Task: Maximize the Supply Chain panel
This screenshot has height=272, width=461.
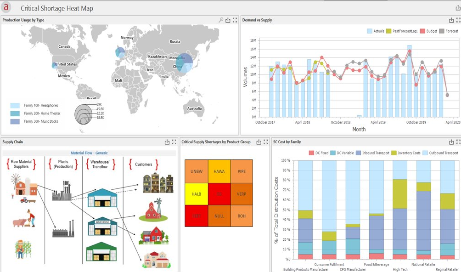Action: tap(174, 142)
